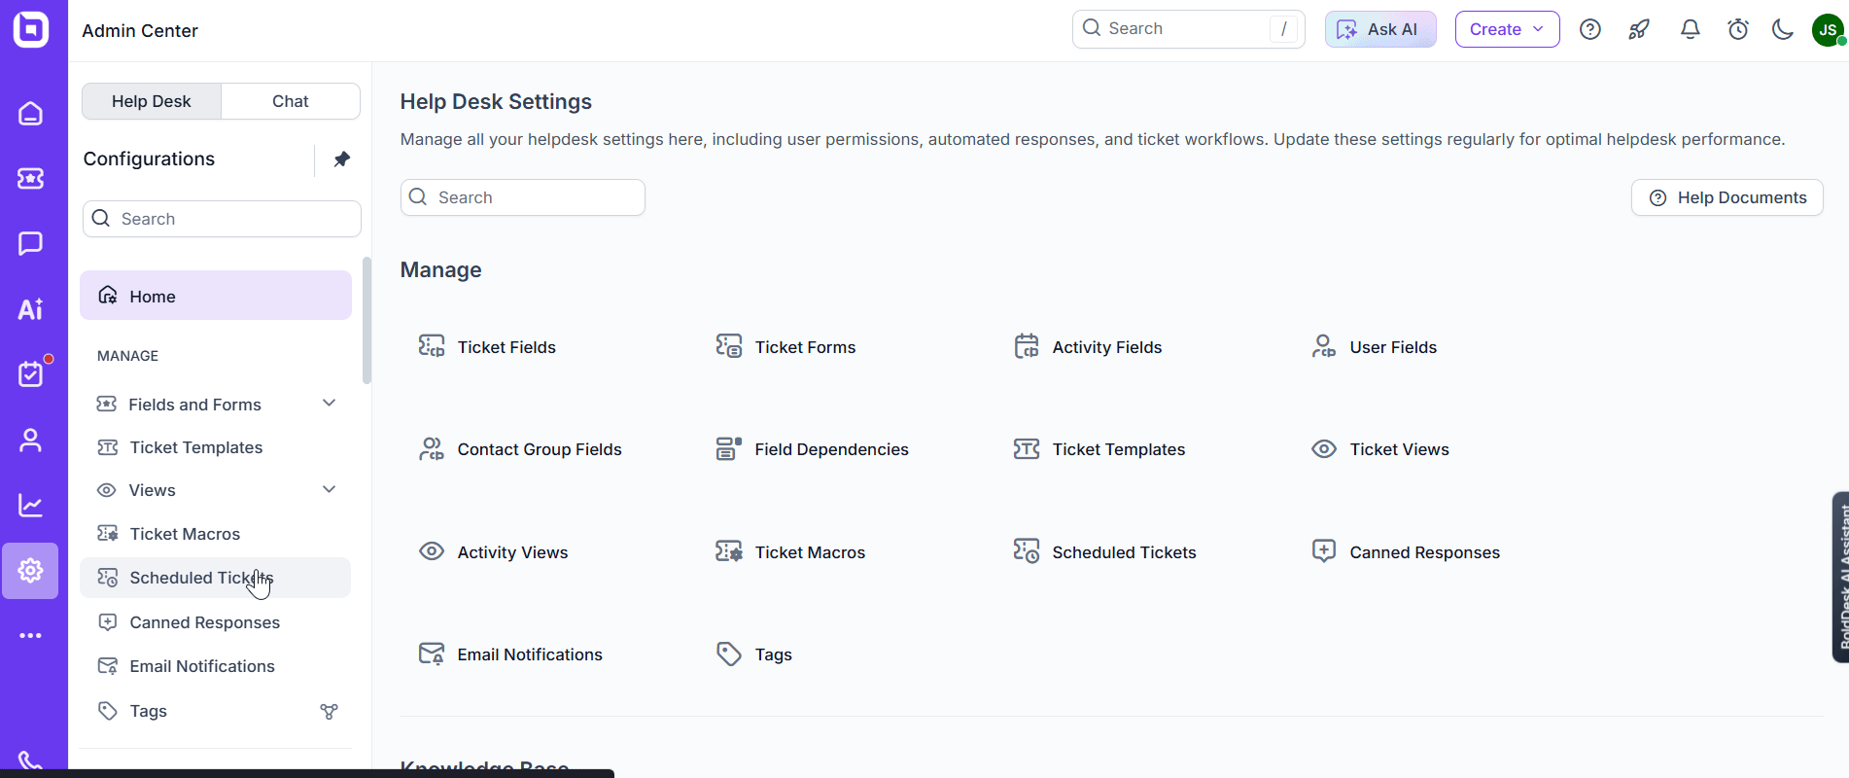
Task: Open the Create dropdown button
Action: click(1507, 29)
